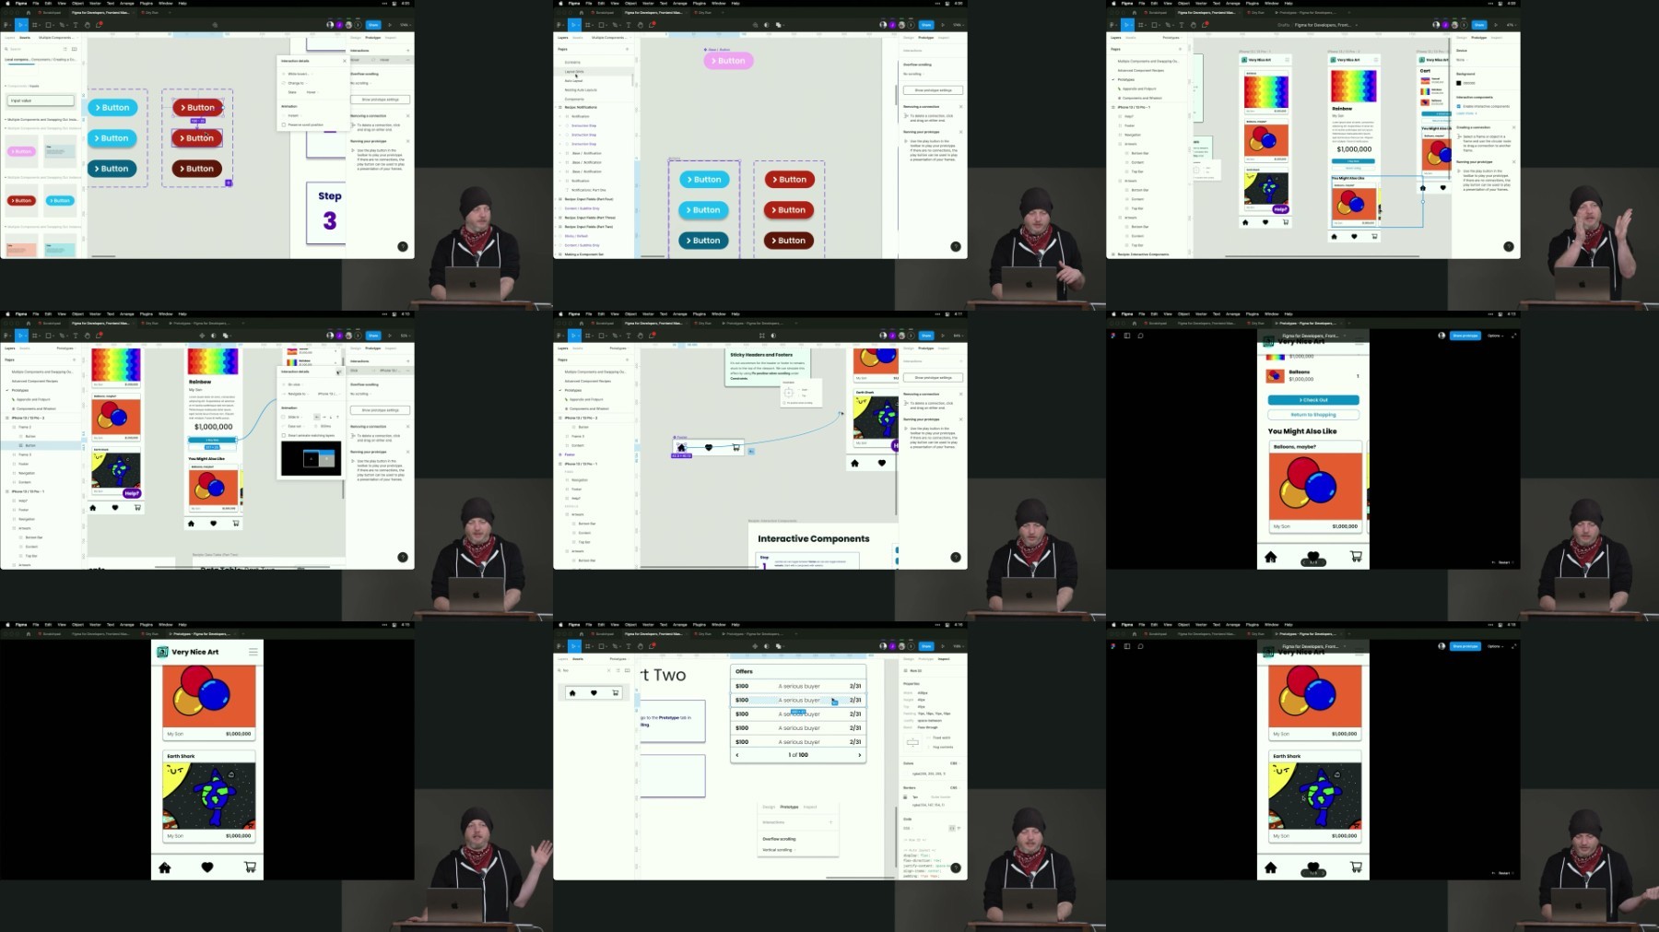This screenshot has width=1659, height=932.
Task: Click the Check Out button
Action: pyautogui.click(x=1313, y=400)
